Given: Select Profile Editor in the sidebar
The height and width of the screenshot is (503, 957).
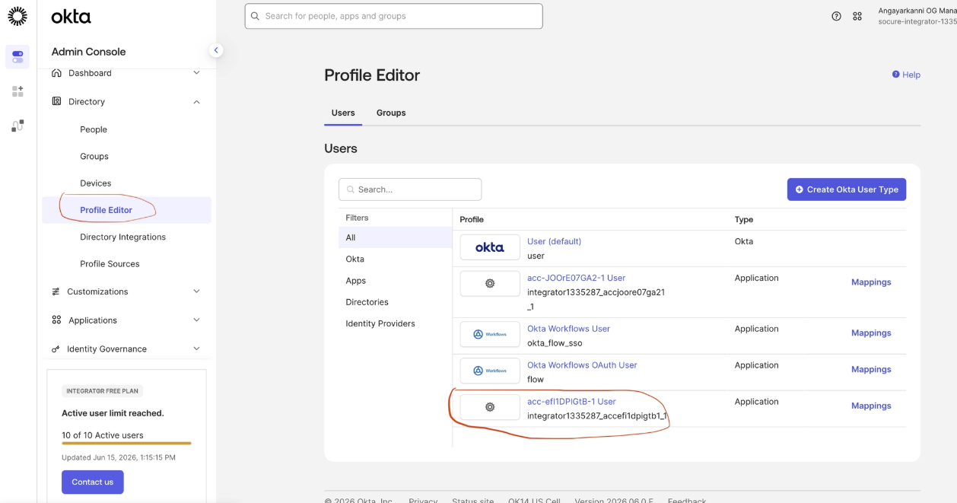Looking at the screenshot, I should pos(126,210).
